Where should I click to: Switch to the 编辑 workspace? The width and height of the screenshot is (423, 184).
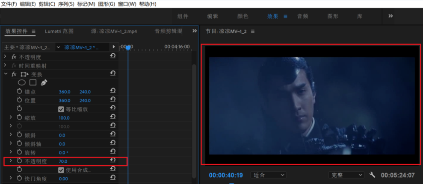point(213,16)
